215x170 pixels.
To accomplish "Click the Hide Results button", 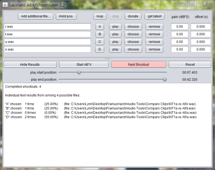I will tap(30, 64).
